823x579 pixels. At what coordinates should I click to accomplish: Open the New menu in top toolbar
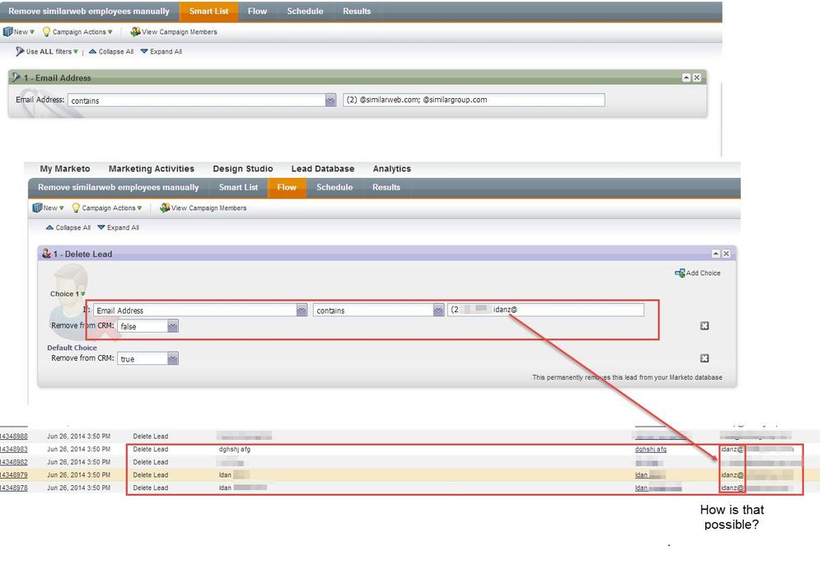pyautogui.click(x=19, y=32)
